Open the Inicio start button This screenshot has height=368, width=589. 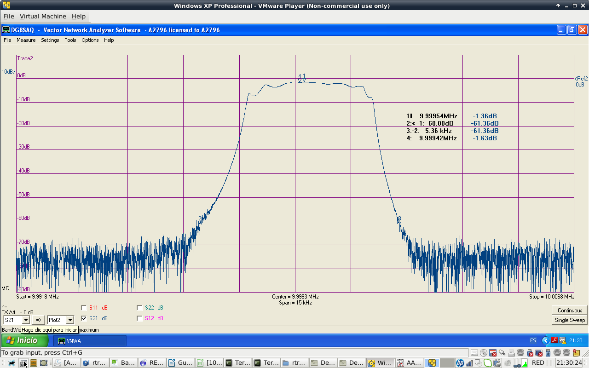coord(25,341)
